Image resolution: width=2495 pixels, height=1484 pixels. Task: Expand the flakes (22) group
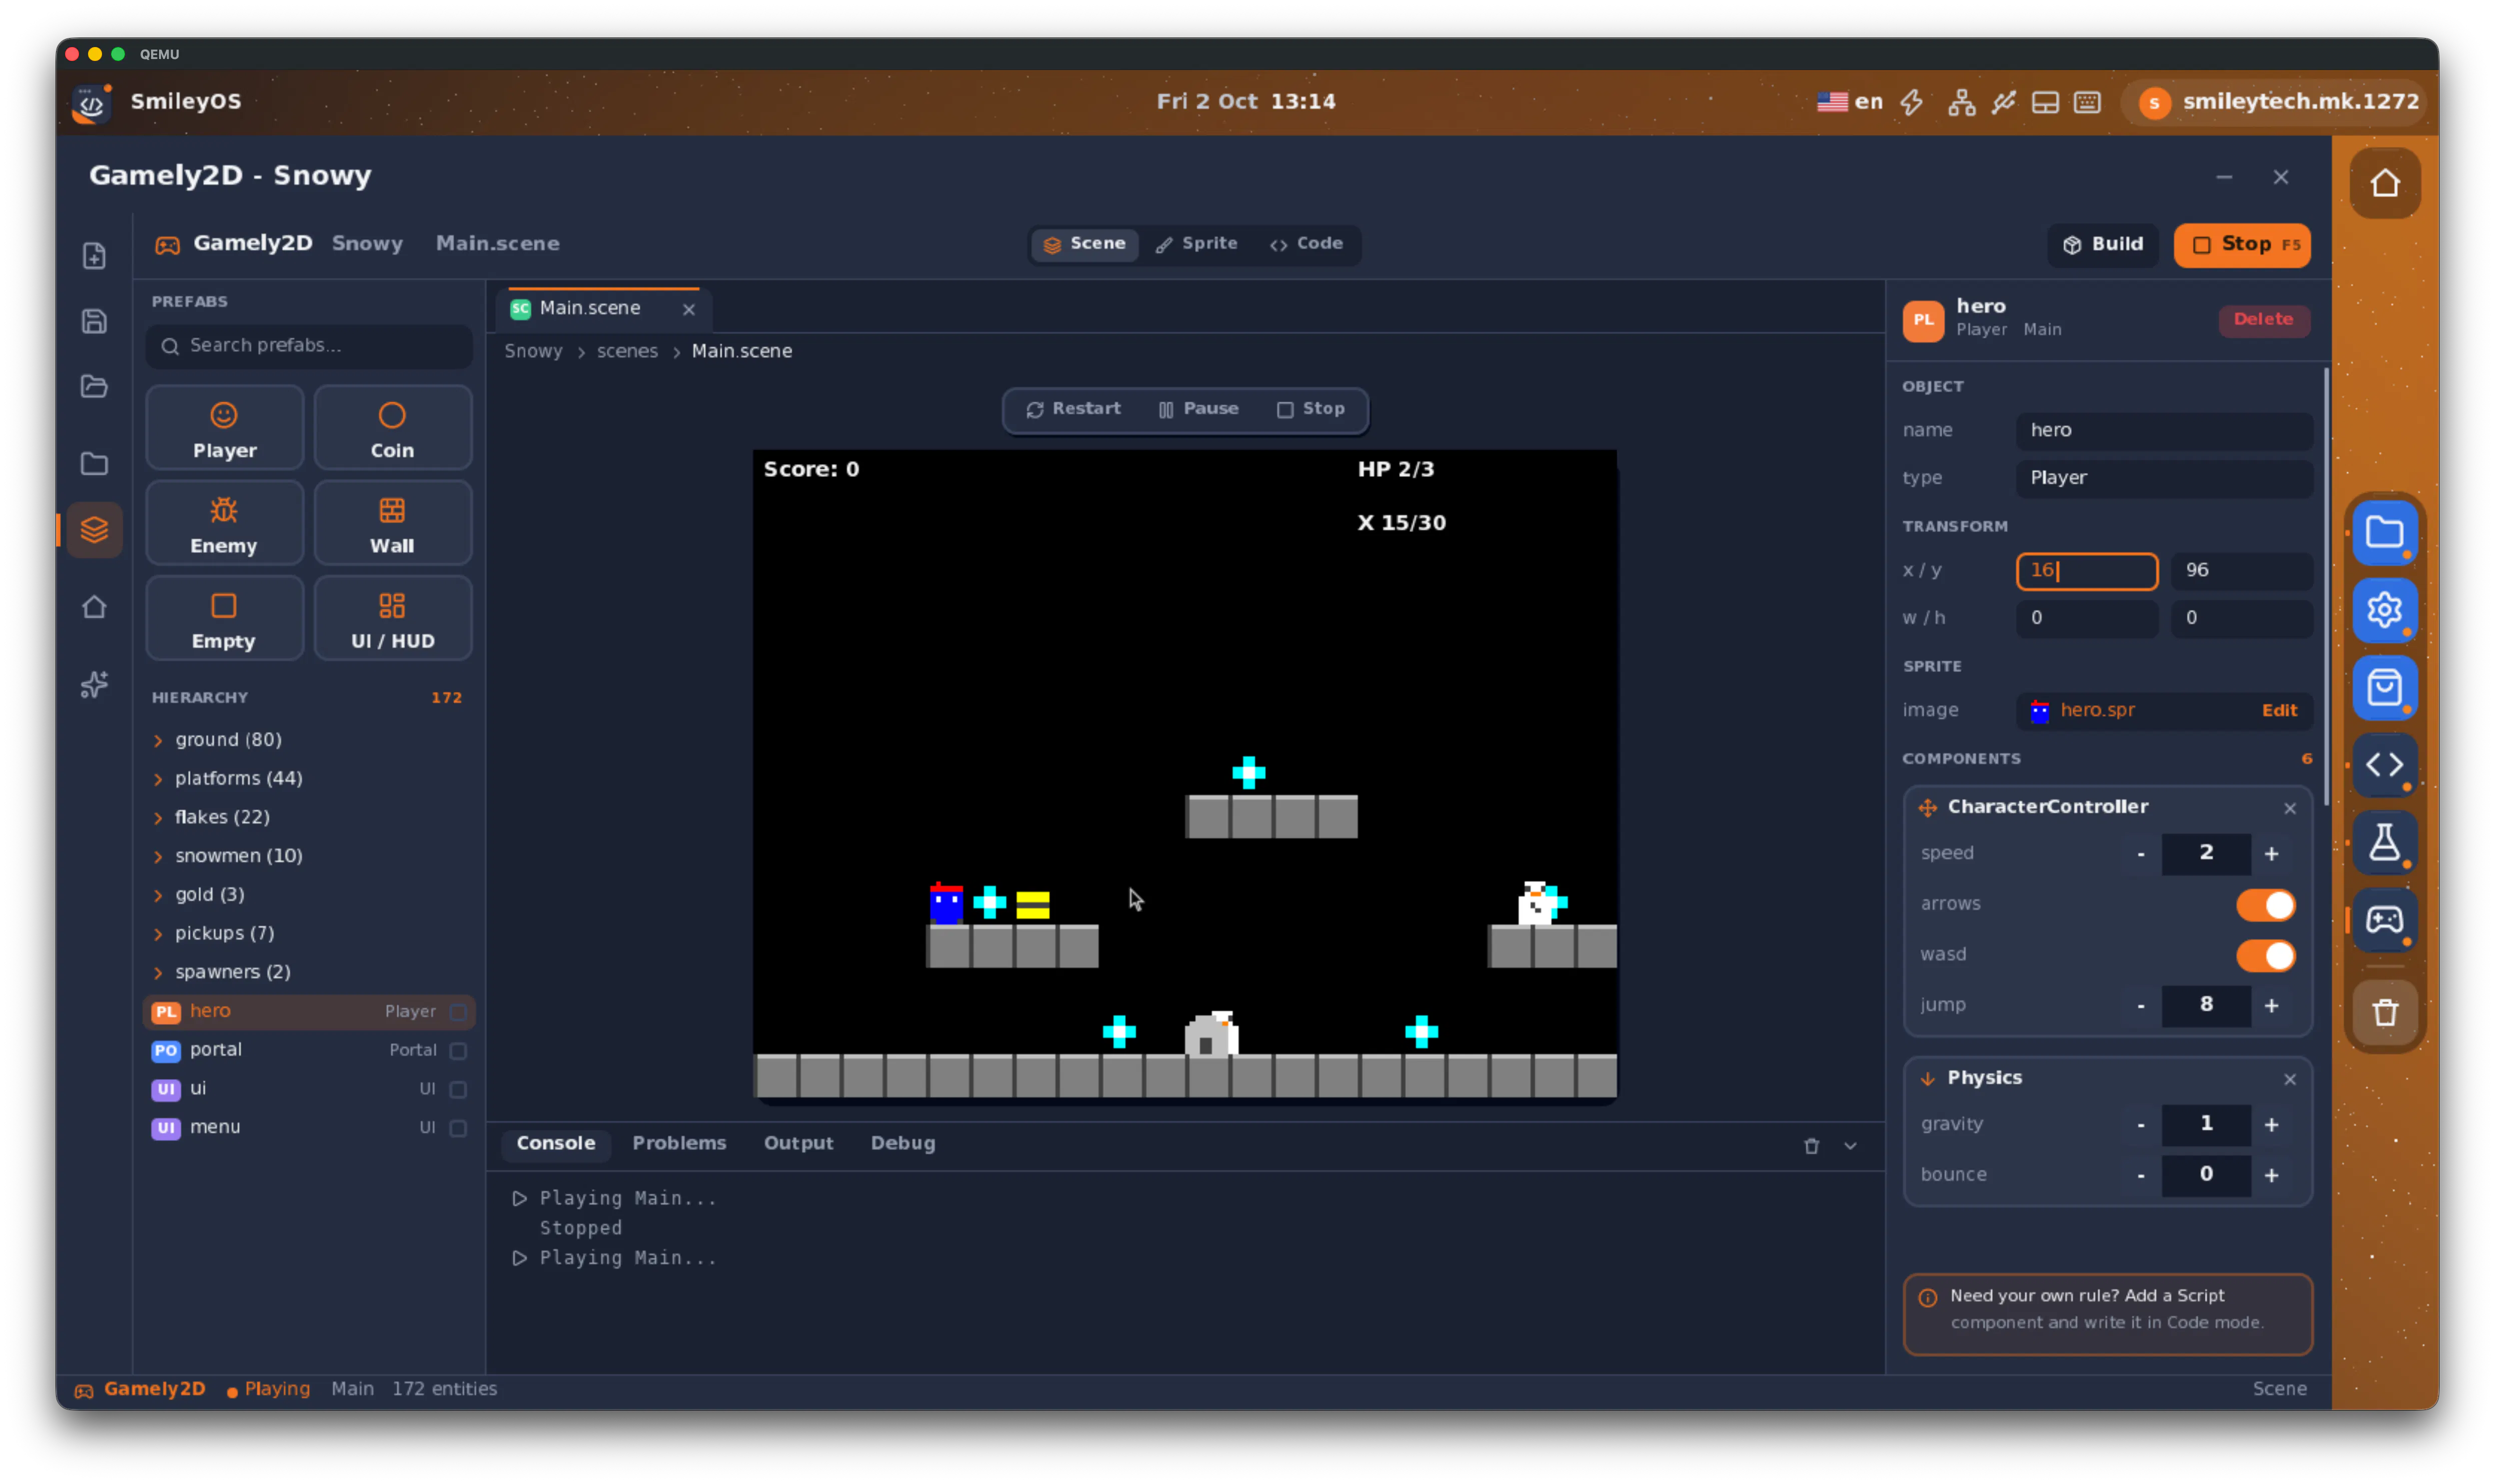[158, 817]
